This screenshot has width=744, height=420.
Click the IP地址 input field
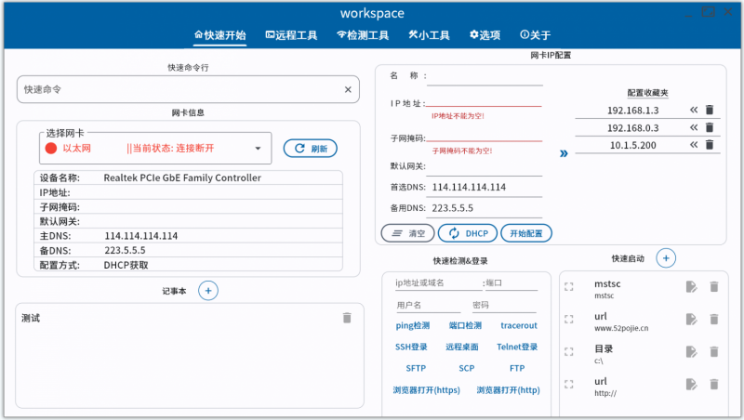tap(484, 101)
